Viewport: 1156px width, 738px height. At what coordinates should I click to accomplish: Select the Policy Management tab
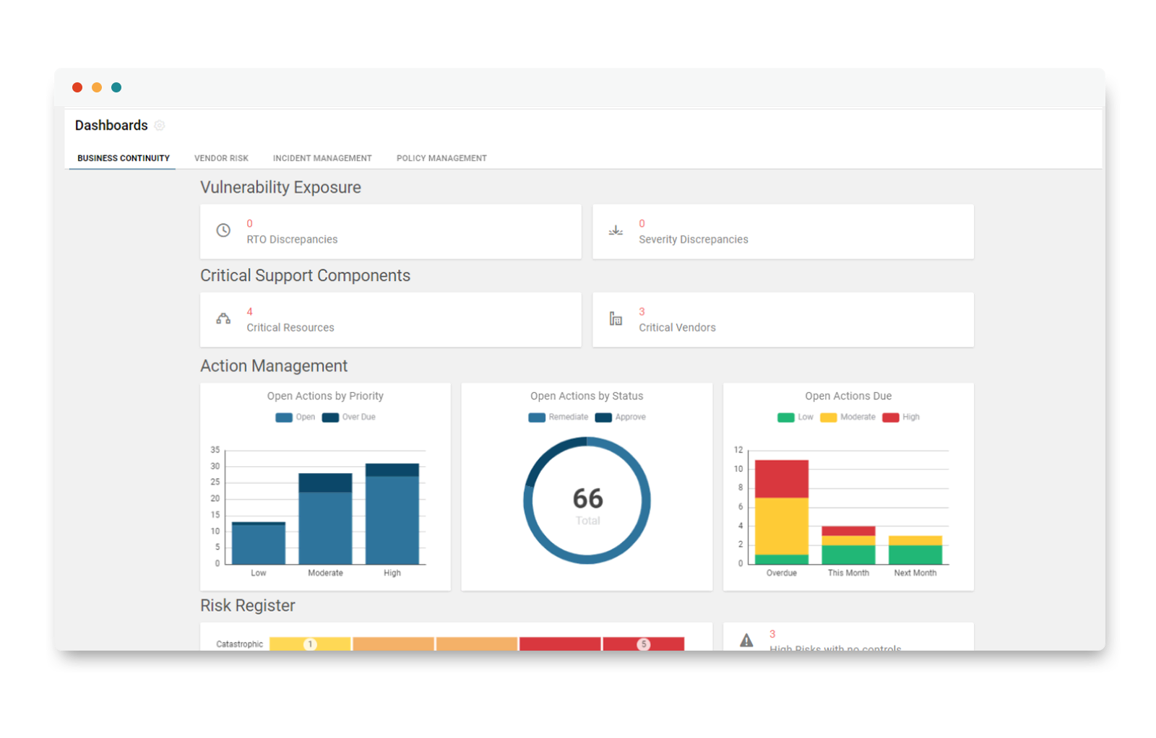[x=441, y=158]
